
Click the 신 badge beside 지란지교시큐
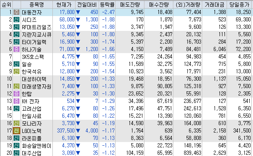pyautogui.click(x=16, y=35)
